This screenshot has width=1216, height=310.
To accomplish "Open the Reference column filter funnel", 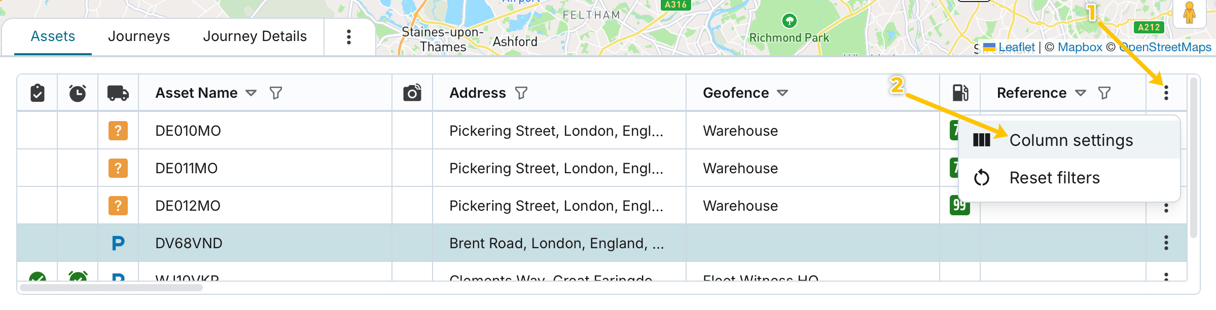I will (1104, 93).
